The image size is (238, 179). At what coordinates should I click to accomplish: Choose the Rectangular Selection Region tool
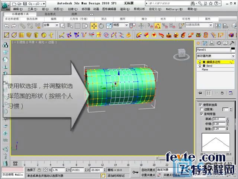(78, 26)
